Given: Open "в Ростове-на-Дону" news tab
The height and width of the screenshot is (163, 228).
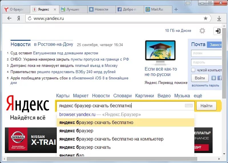Looking at the screenshot, I should [54, 44].
